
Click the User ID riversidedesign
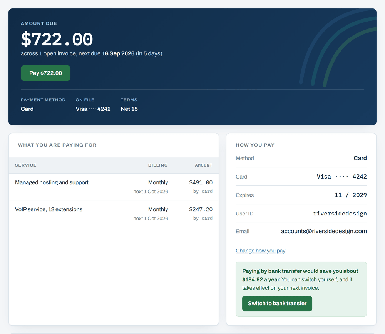pyautogui.click(x=340, y=214)
